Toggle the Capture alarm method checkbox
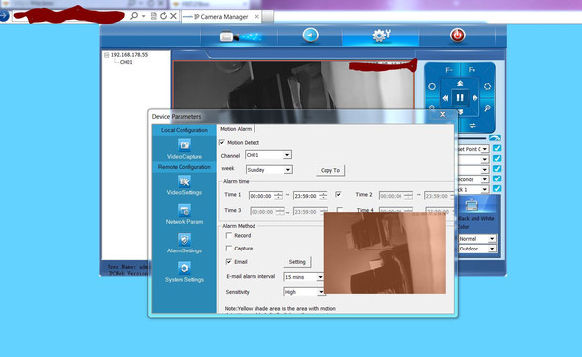 [229, 248]
